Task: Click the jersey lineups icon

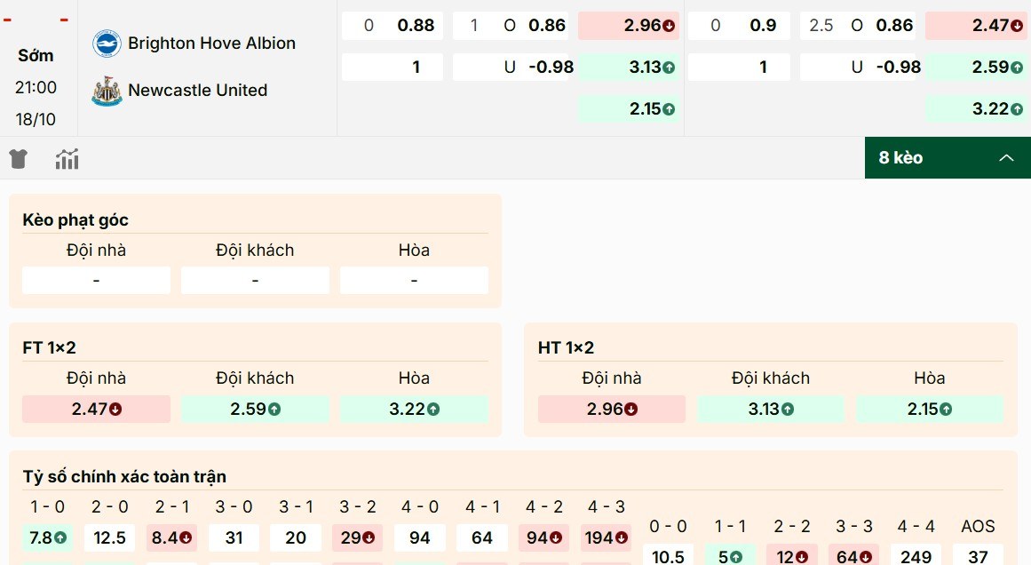Action: (18, 158)
